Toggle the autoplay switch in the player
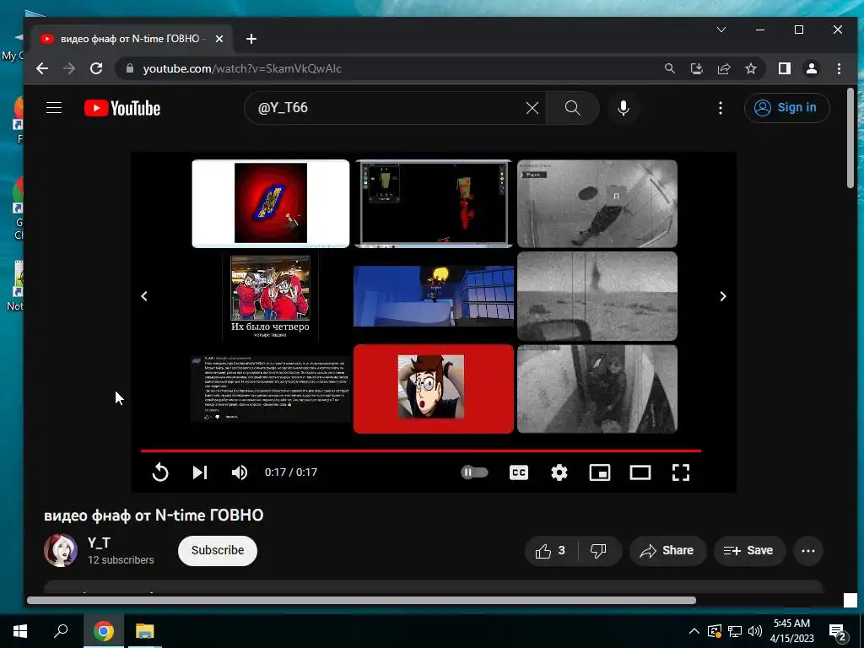Image resolution: width=864 pixels, height=648 pixels. 474,472
